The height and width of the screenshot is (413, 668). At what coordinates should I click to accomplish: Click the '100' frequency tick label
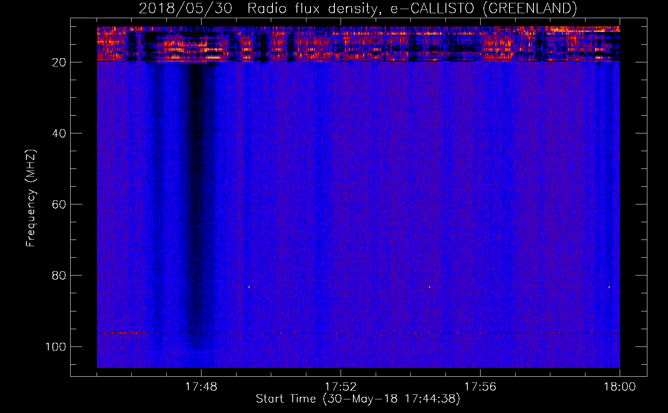[56, 347]
